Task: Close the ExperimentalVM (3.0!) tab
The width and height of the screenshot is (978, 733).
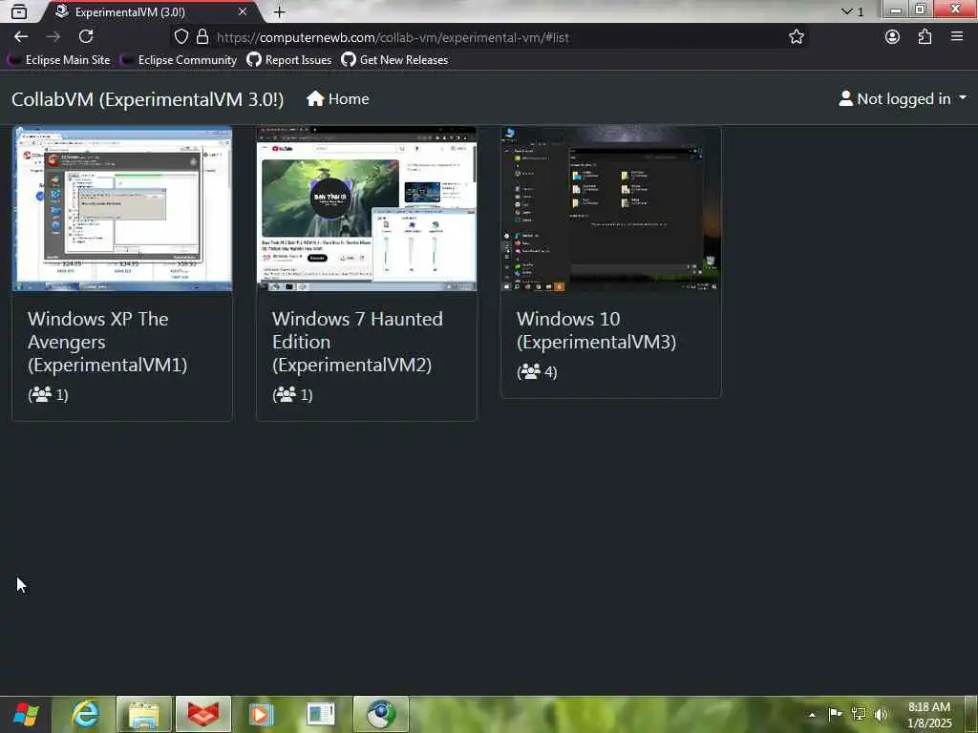Action: pyautogui.click(x=243, y=11)
